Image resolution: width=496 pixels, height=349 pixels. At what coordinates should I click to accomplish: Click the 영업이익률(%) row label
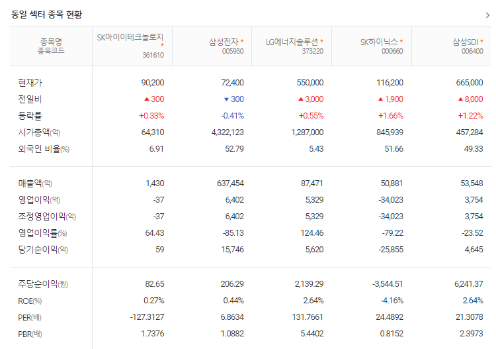[x=42, y=233]
